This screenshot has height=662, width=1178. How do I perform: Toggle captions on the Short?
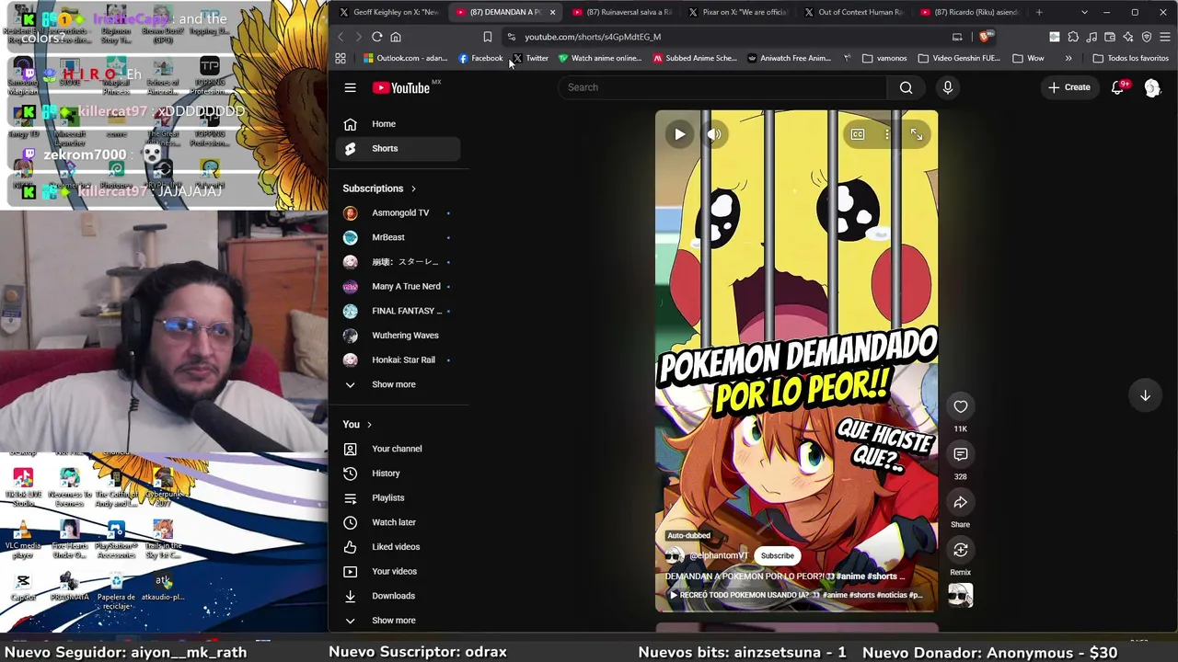click(x=857, y=134)
